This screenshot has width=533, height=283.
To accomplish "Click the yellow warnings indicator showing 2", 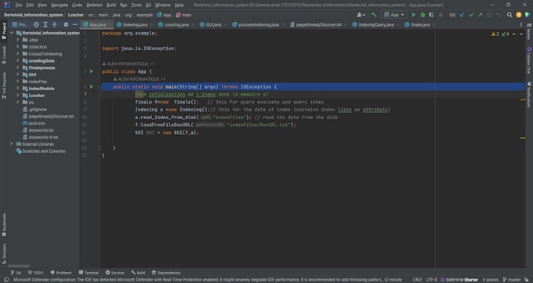I will [495, 34].
